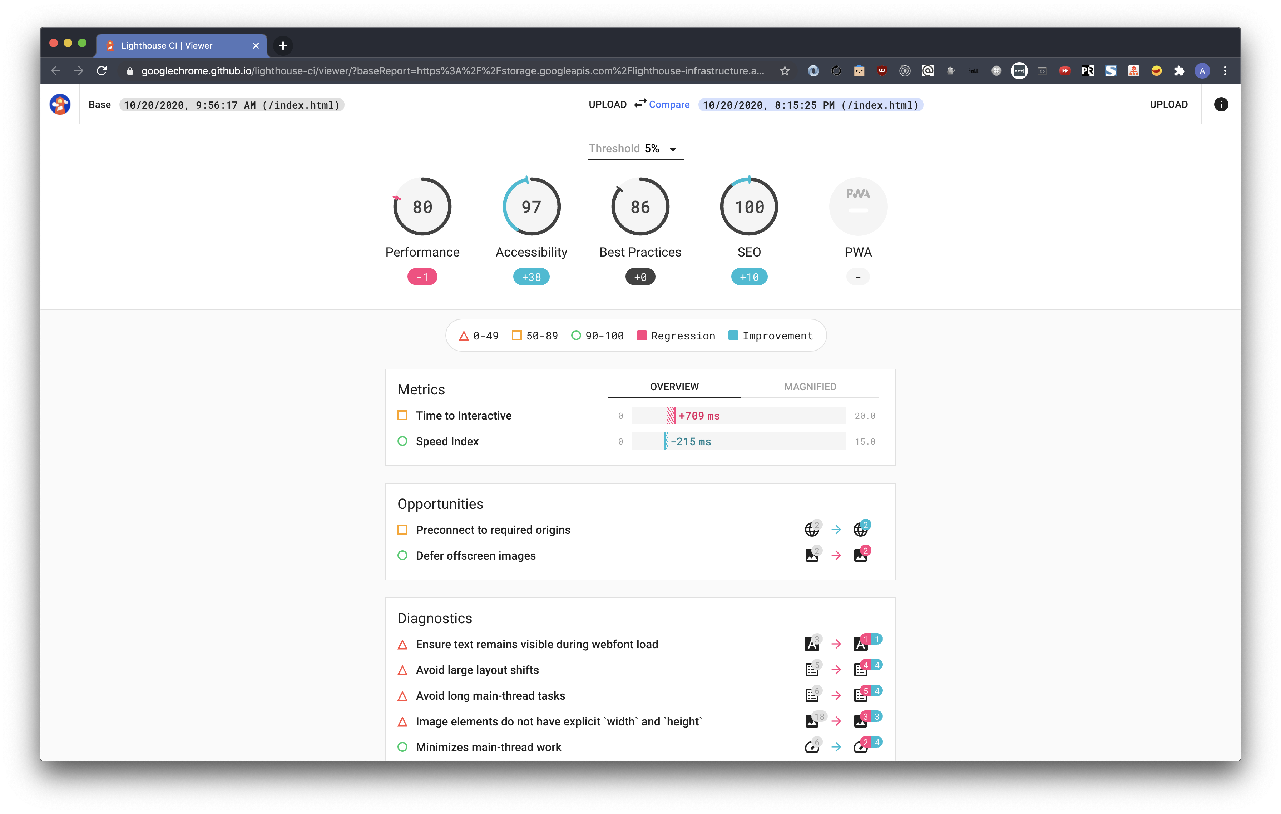Click the Improvement legend swatch
This screenshot has height=814, width=1281.
coord(733,336)
